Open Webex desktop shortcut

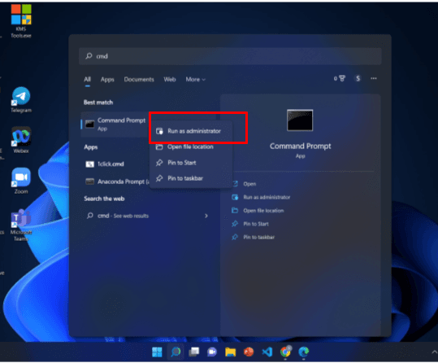point(21,140)
